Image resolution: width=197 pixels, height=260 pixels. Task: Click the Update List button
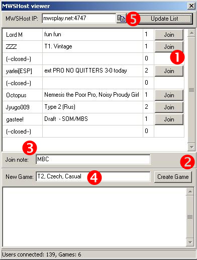(164, 19)
